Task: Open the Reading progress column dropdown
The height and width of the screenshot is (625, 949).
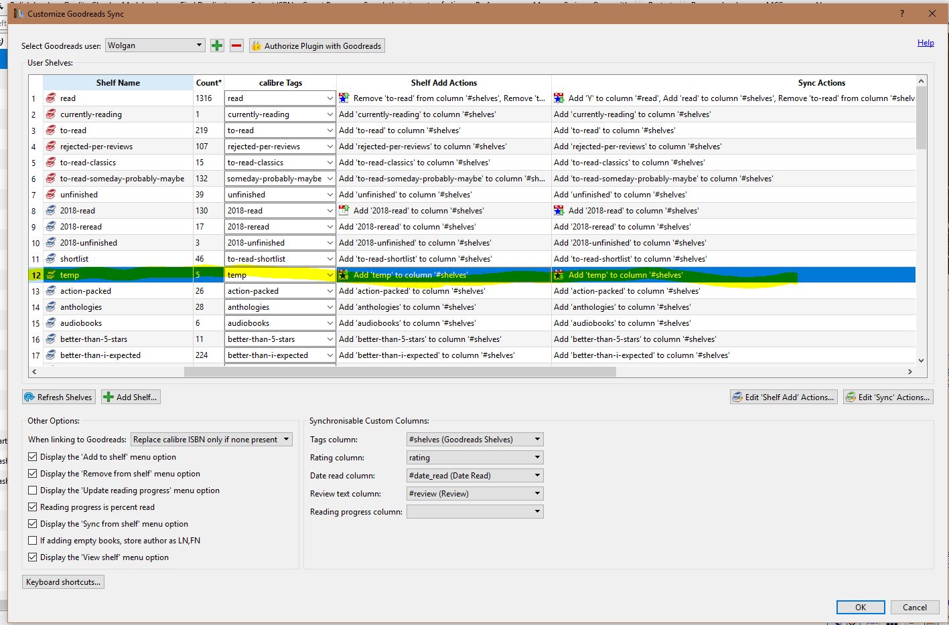Action: [x=475, y=512]
